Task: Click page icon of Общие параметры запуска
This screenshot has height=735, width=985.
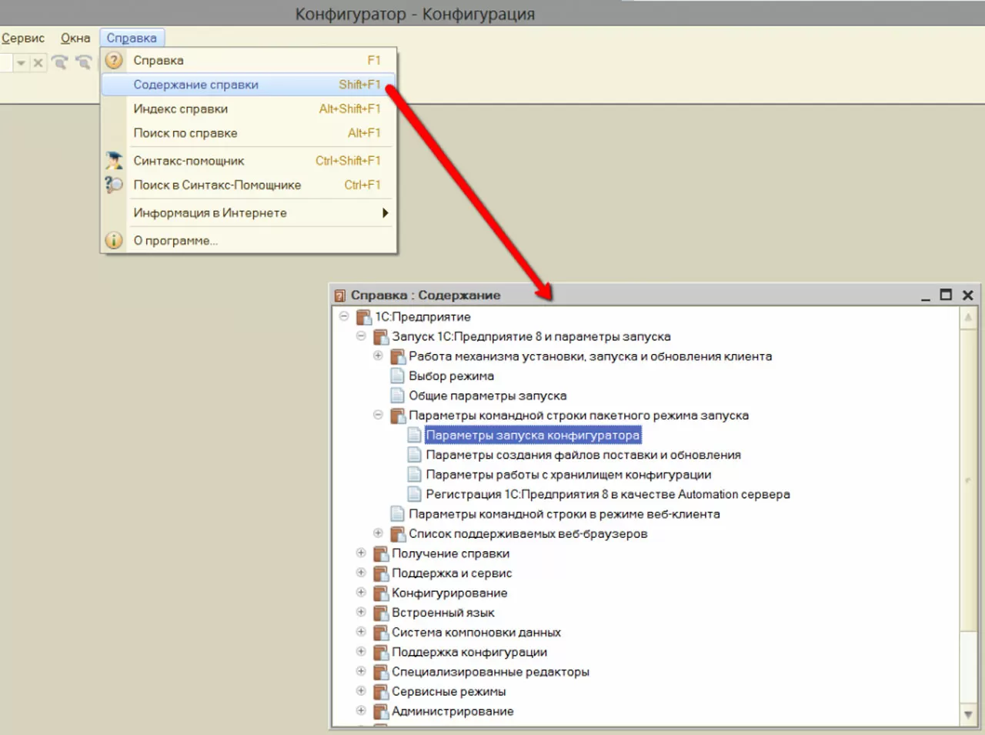Action: (x=397, y=396)
